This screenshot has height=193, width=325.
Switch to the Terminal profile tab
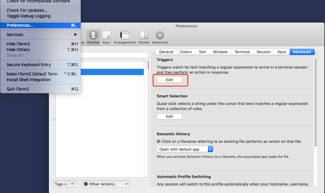point(242,52)
